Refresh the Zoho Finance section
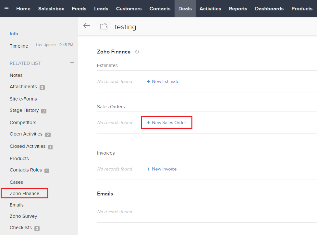 [x=137, y=52]
